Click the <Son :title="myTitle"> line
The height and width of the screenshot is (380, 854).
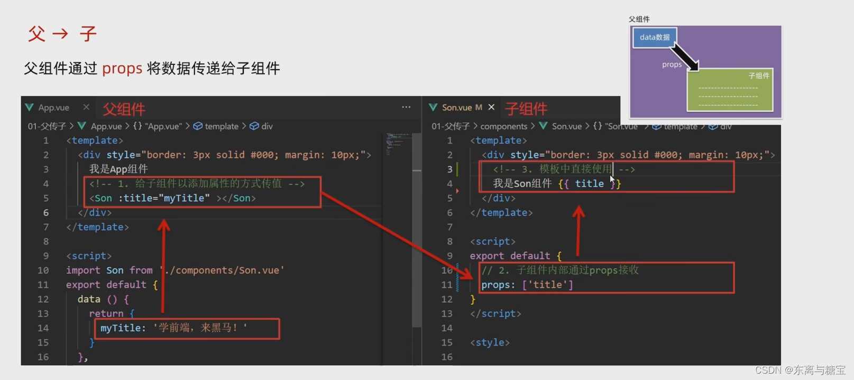click(172, 198)
